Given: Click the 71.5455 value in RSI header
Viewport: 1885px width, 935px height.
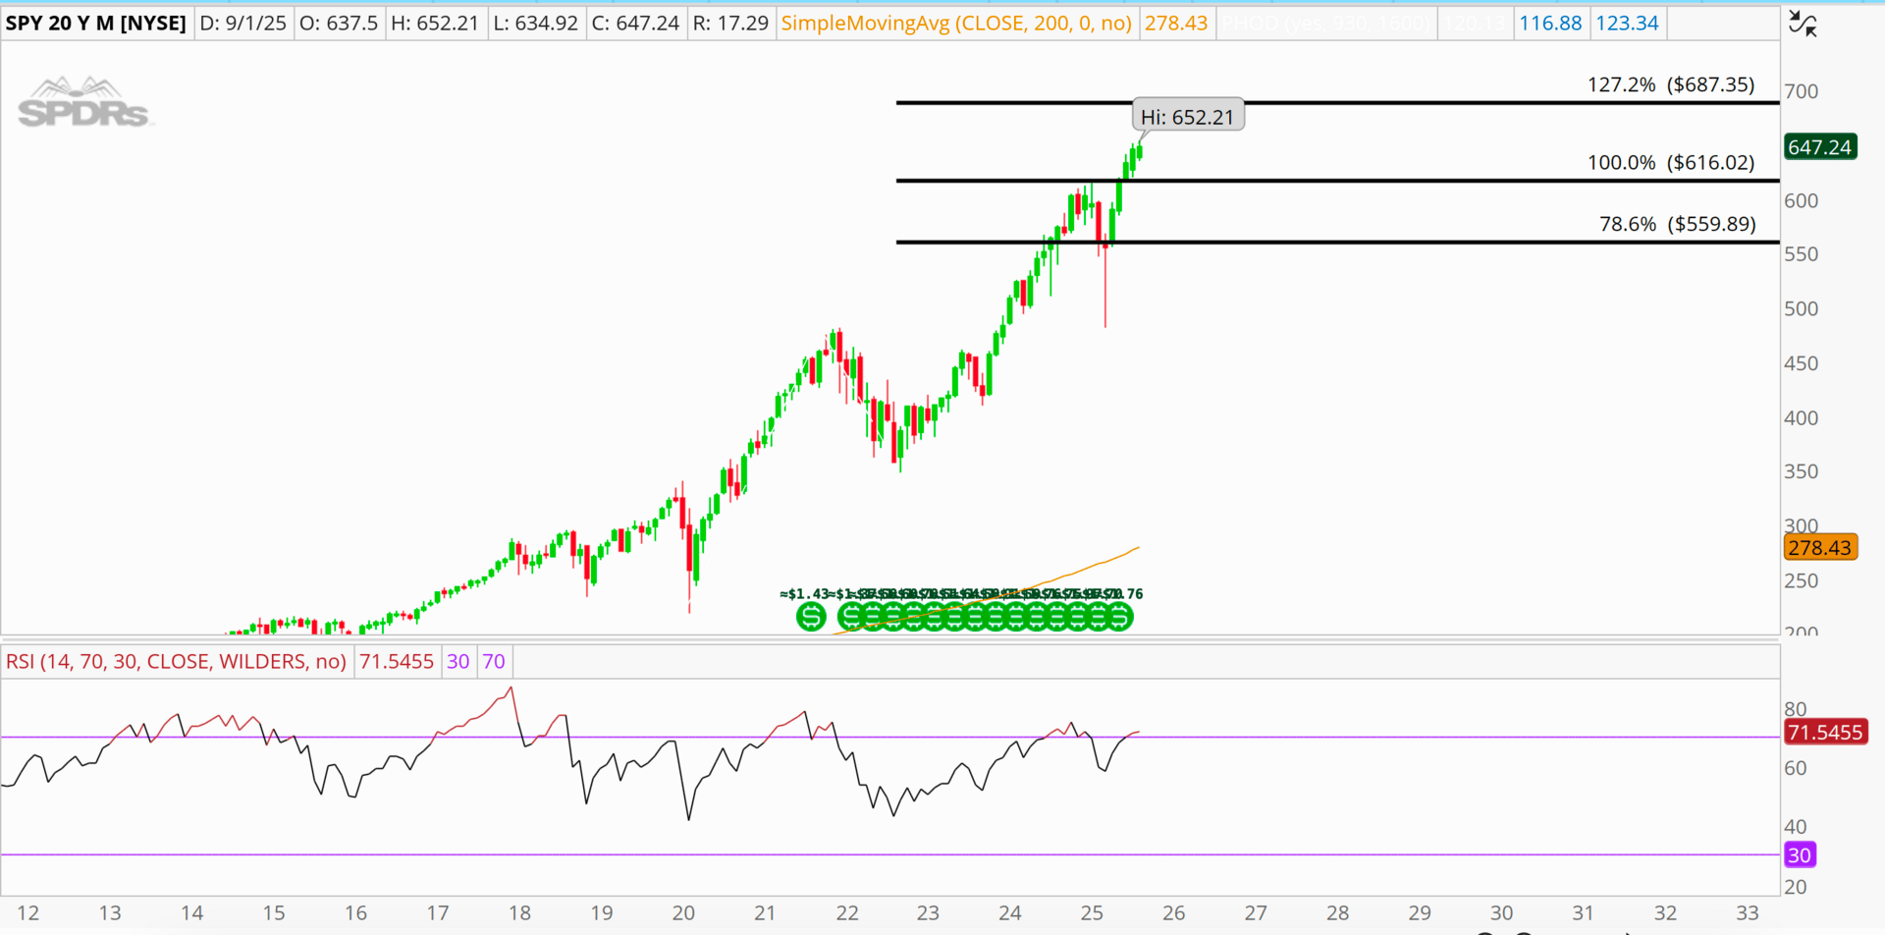Looking at the screenshot, I should click(x=397, y=661).
